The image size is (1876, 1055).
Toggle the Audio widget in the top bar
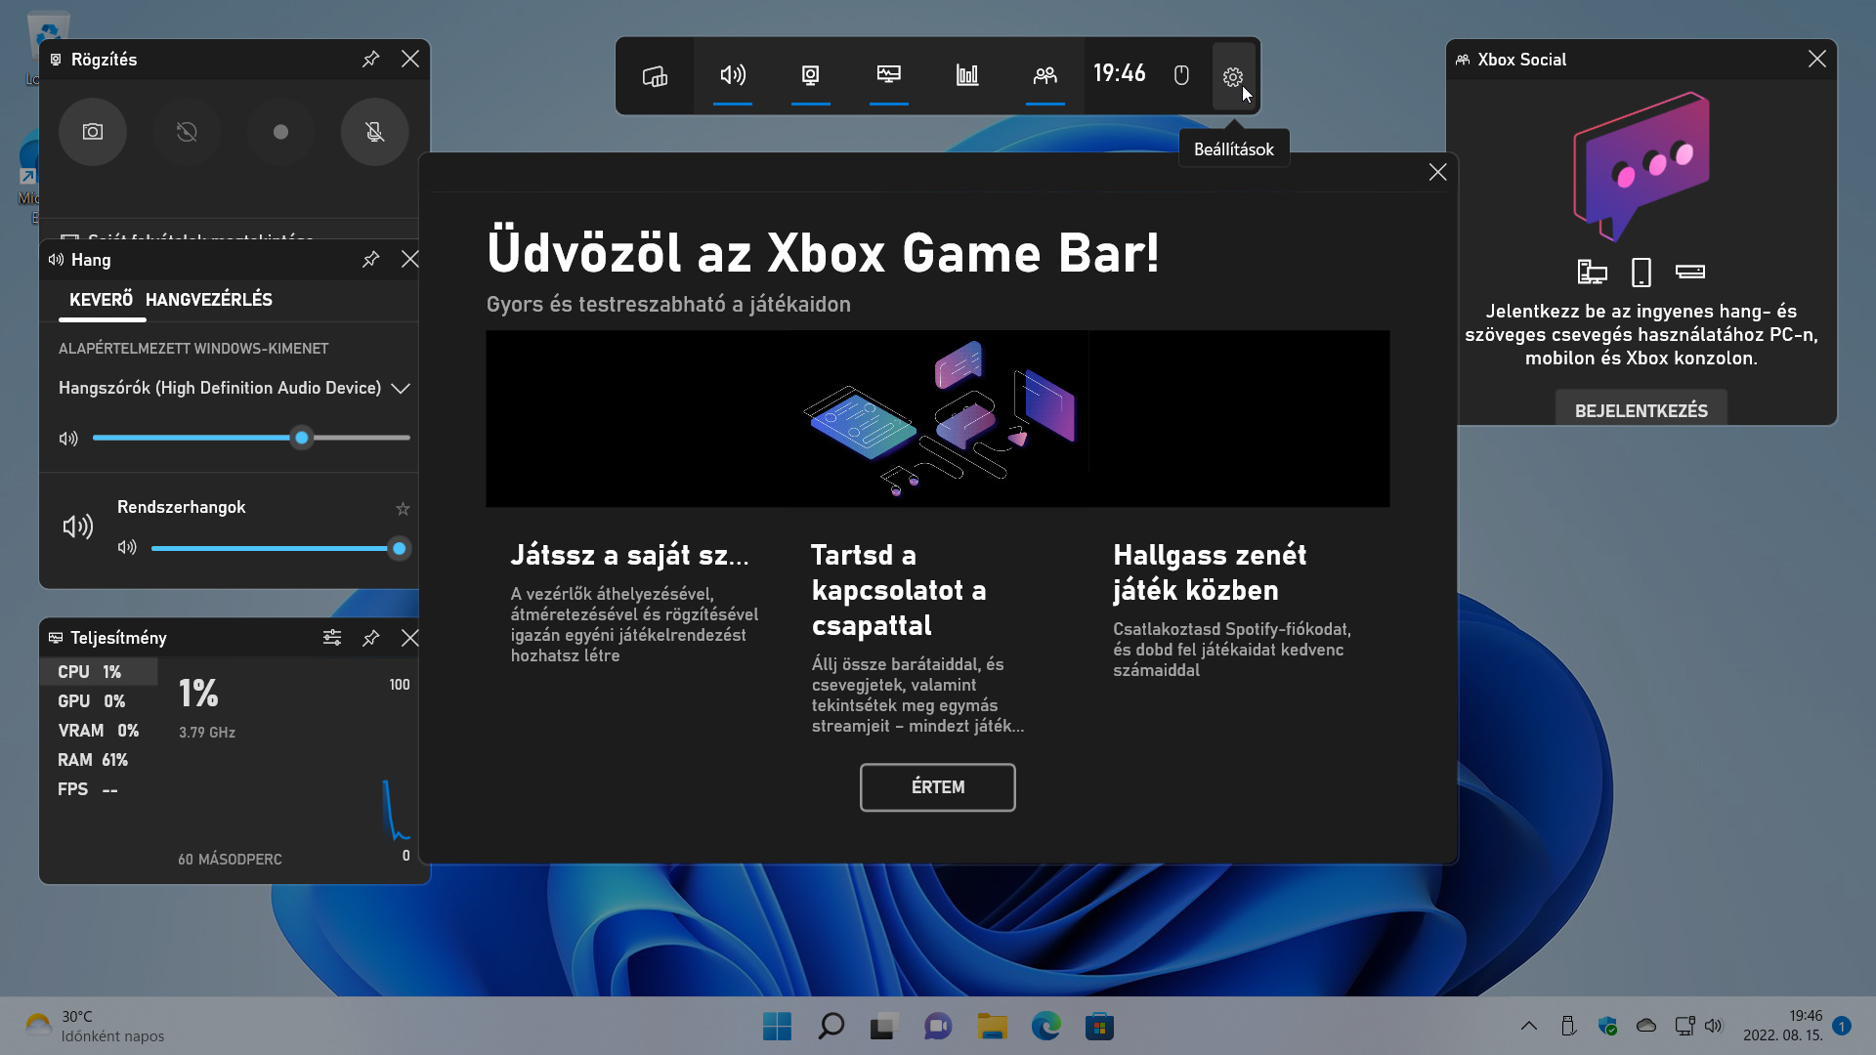tap(733, 76)
